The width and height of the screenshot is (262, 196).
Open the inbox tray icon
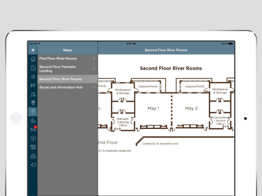(33, 156)
